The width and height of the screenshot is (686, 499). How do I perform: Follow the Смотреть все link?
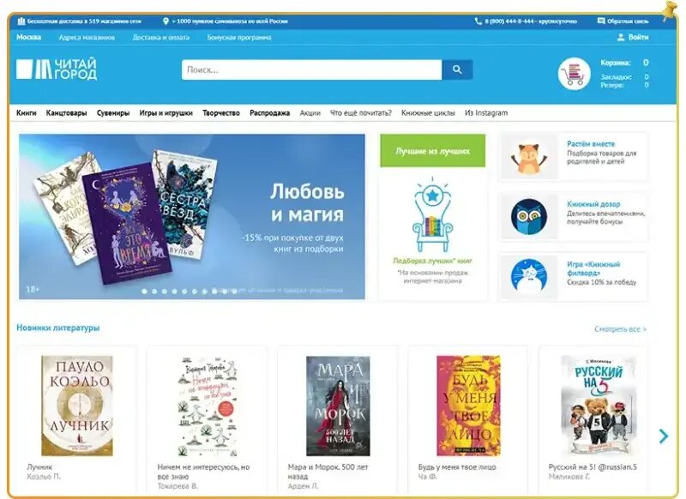pyautogui.click(x=620, y=329)
